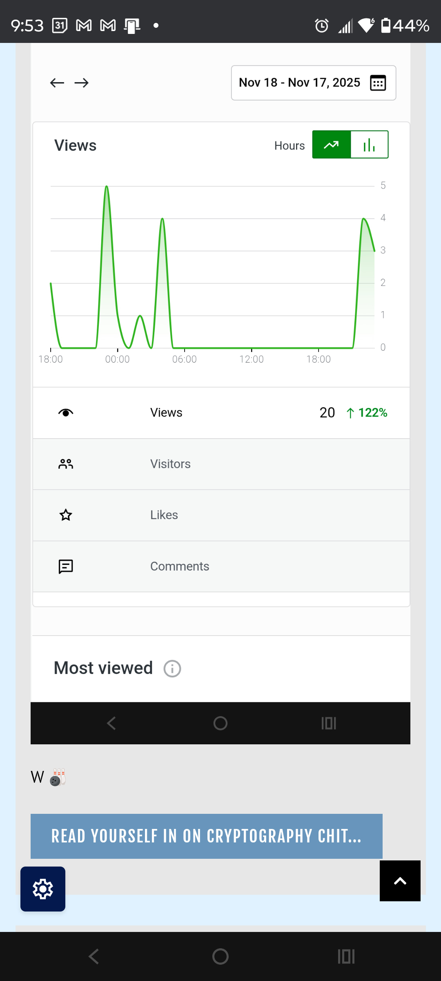Click the Comments speech bubble icon
Image resolution: width=441 pixels, height=981 pixels.
[66, 567]
